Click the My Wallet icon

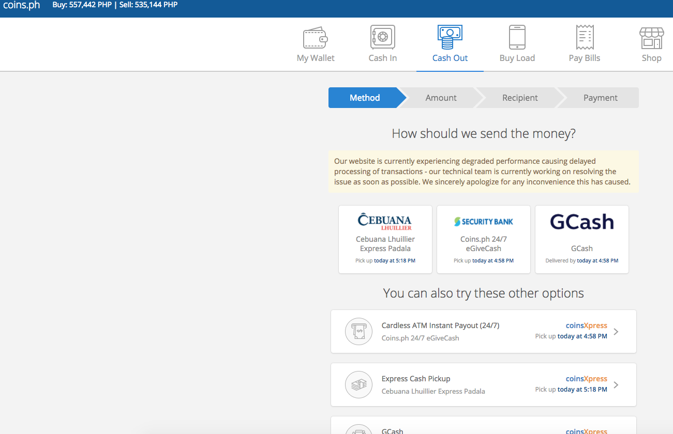click(316, 38)
